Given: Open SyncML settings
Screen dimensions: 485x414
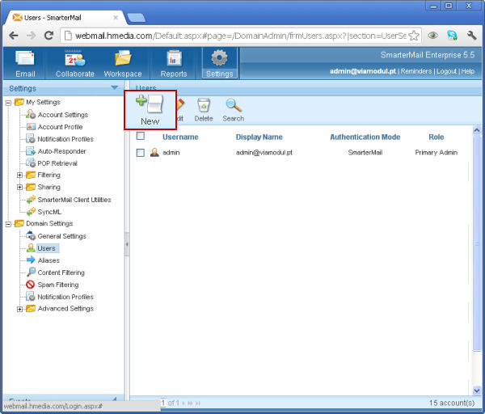Looking at the screenshot, I should [49, 212].
